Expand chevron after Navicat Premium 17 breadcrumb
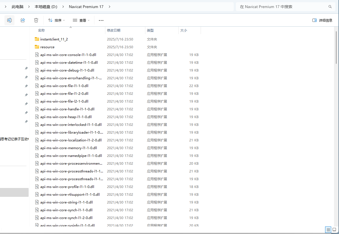Viewport: 339px width, 234px height. [x=109, y=7]
